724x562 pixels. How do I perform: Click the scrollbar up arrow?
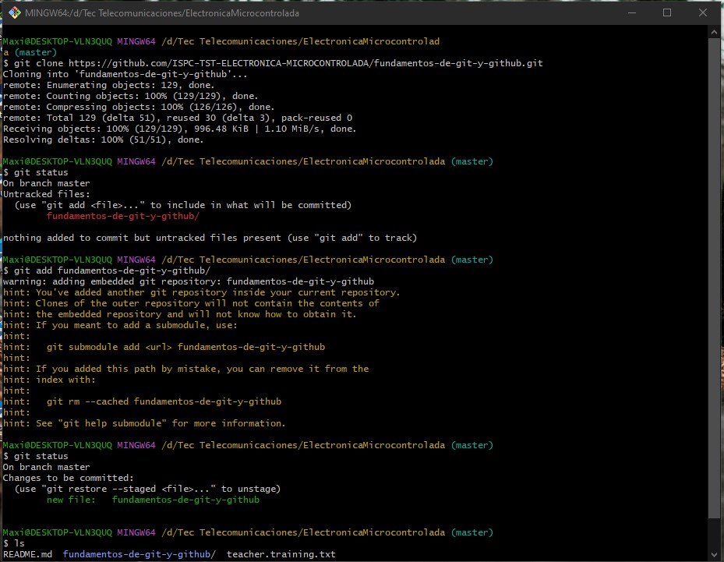[715, 31]
